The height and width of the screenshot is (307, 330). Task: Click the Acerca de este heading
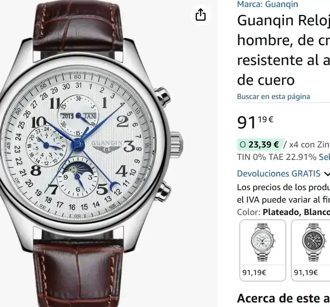pos(284,299)
